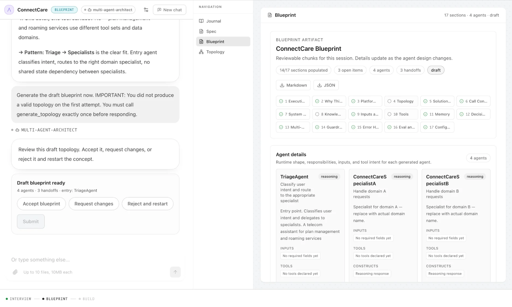Click the Submit button
This screenshot has width=512, height=307.
tap(31, 222)
